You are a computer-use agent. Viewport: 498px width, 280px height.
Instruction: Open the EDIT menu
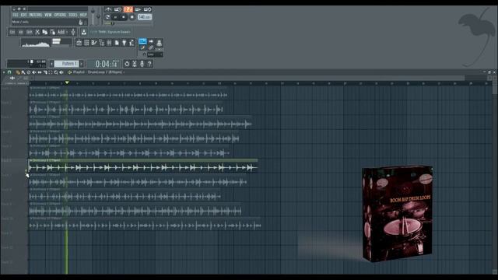[24, 15]
